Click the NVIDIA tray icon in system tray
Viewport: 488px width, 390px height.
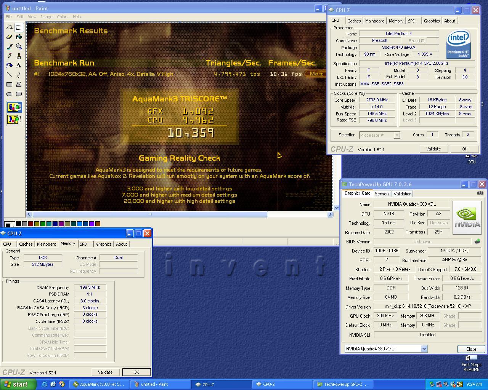(459, 384)
